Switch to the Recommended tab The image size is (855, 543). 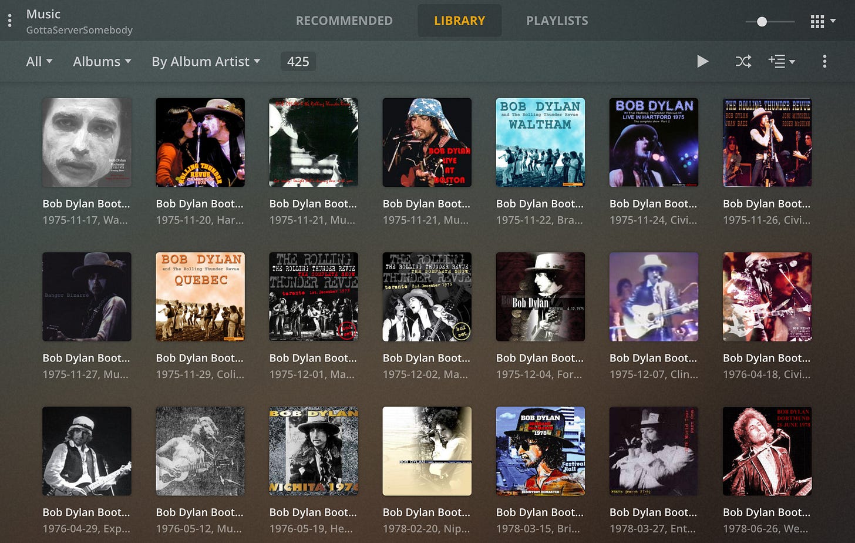(344, 21)
